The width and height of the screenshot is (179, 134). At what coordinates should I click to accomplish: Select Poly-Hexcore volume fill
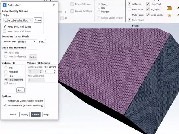[x=6, y=80]
